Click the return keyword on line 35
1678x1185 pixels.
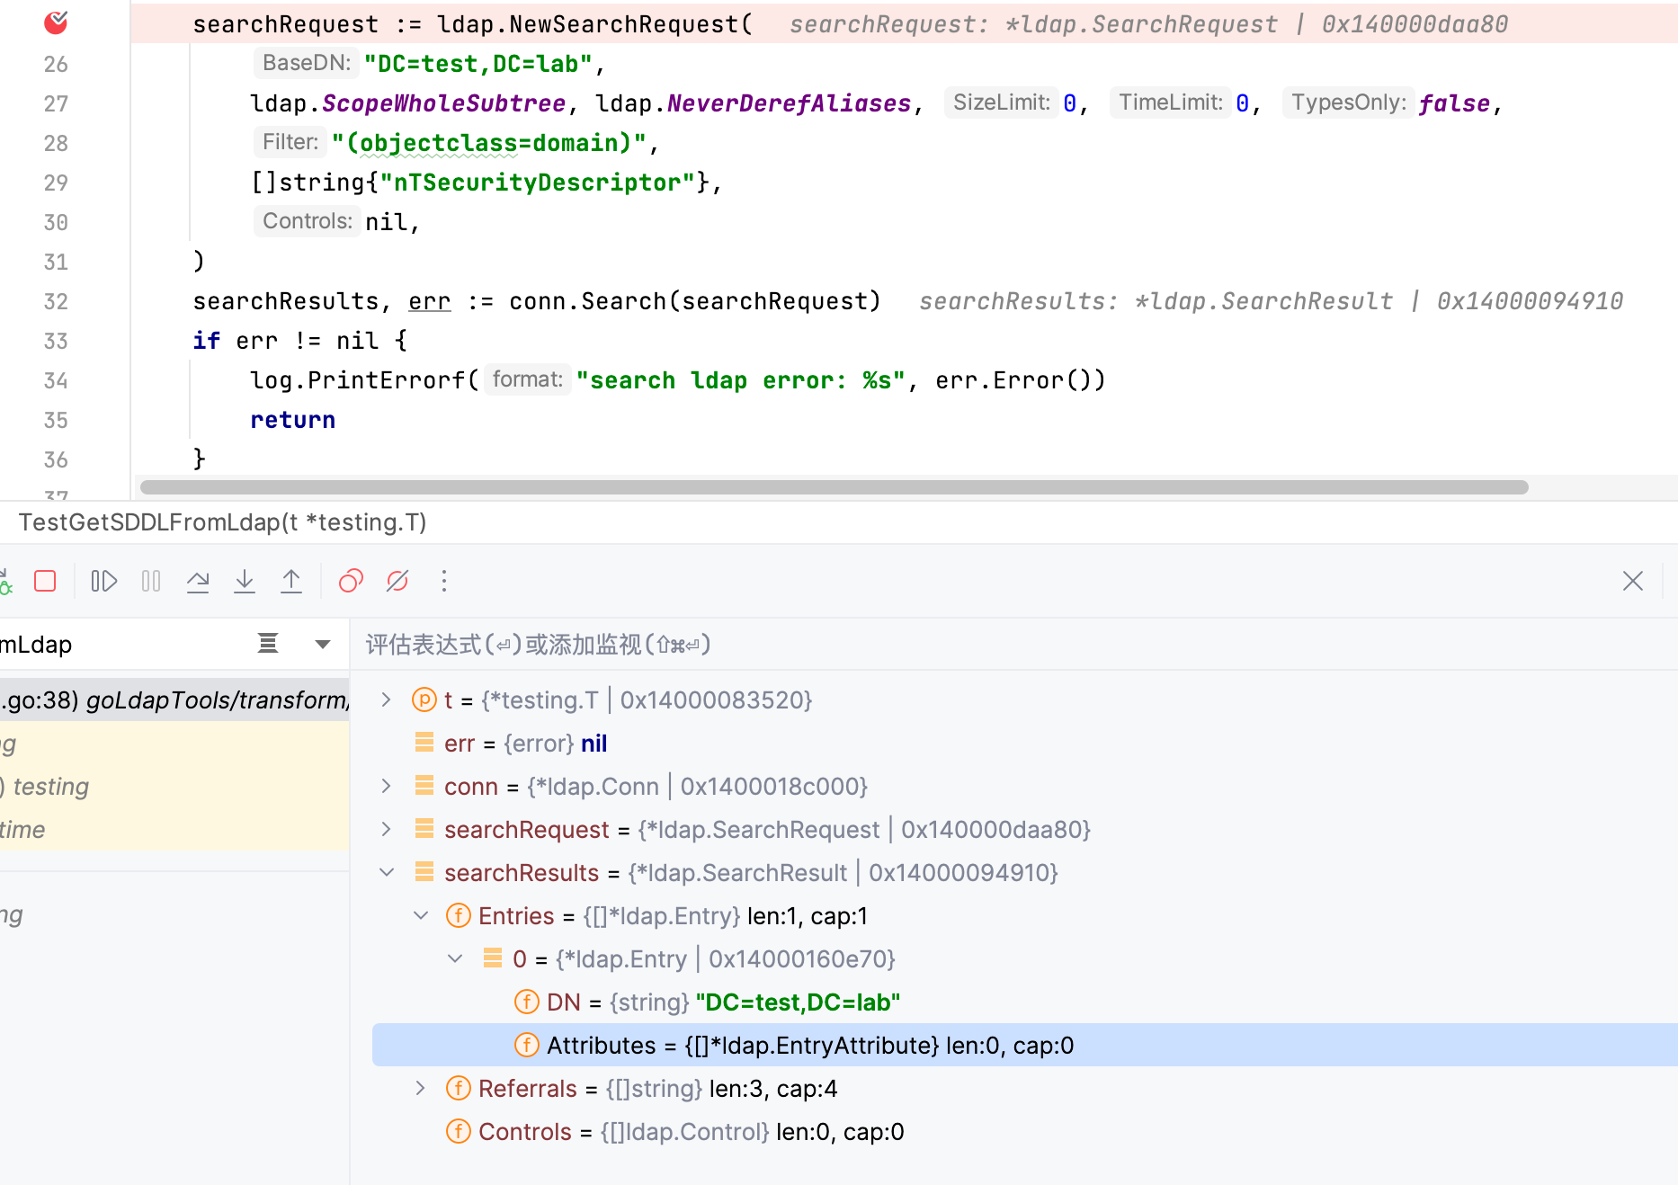(293, 420)
